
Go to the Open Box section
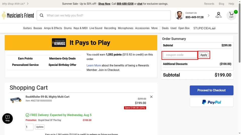[x=184, y=28]
